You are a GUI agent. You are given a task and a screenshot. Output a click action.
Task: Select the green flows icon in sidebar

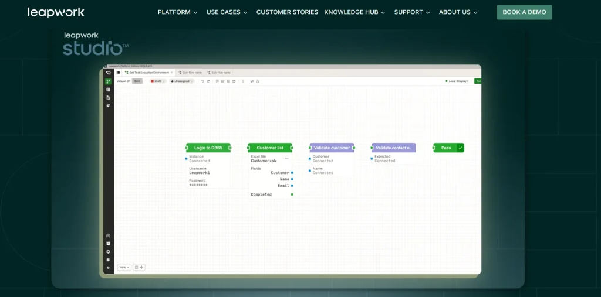(108, 81)
